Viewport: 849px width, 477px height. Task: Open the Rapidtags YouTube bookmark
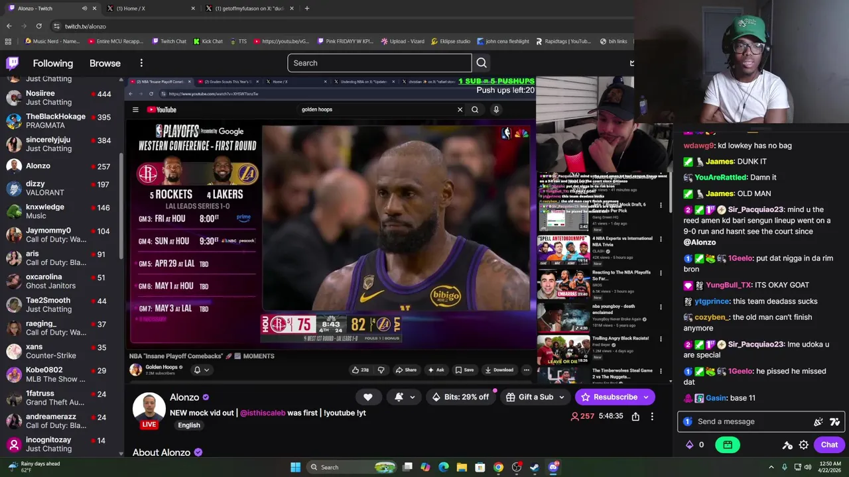562,41
